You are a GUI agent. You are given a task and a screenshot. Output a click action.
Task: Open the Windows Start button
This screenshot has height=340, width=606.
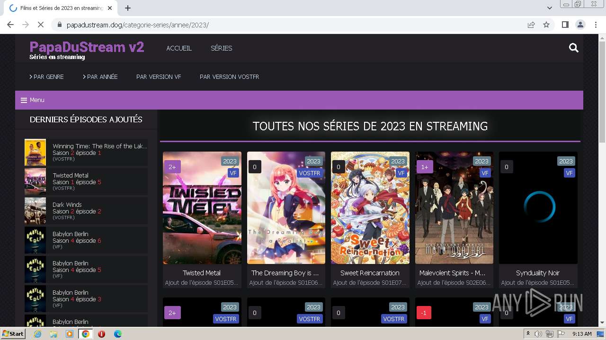13,334
